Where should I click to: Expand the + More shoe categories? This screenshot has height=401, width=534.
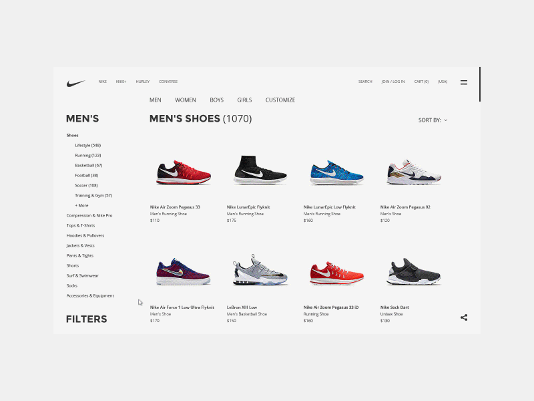[81, 205]
